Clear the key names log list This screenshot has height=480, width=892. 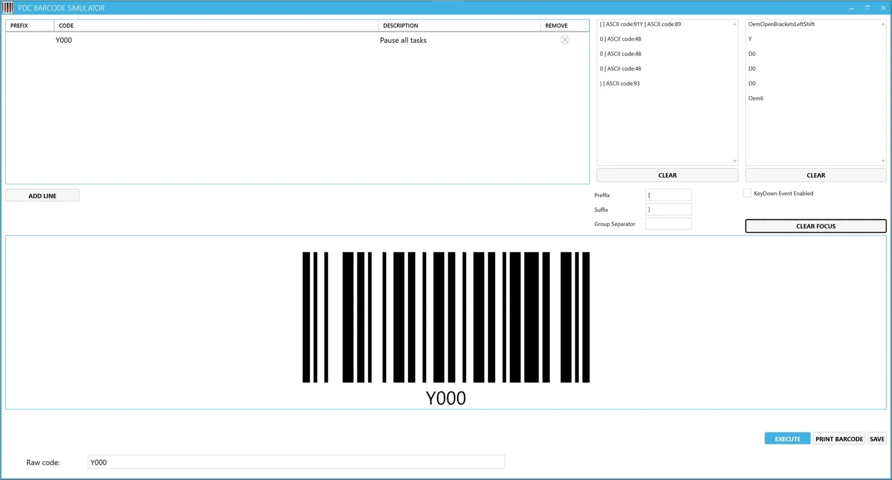[x=816, y=175]
